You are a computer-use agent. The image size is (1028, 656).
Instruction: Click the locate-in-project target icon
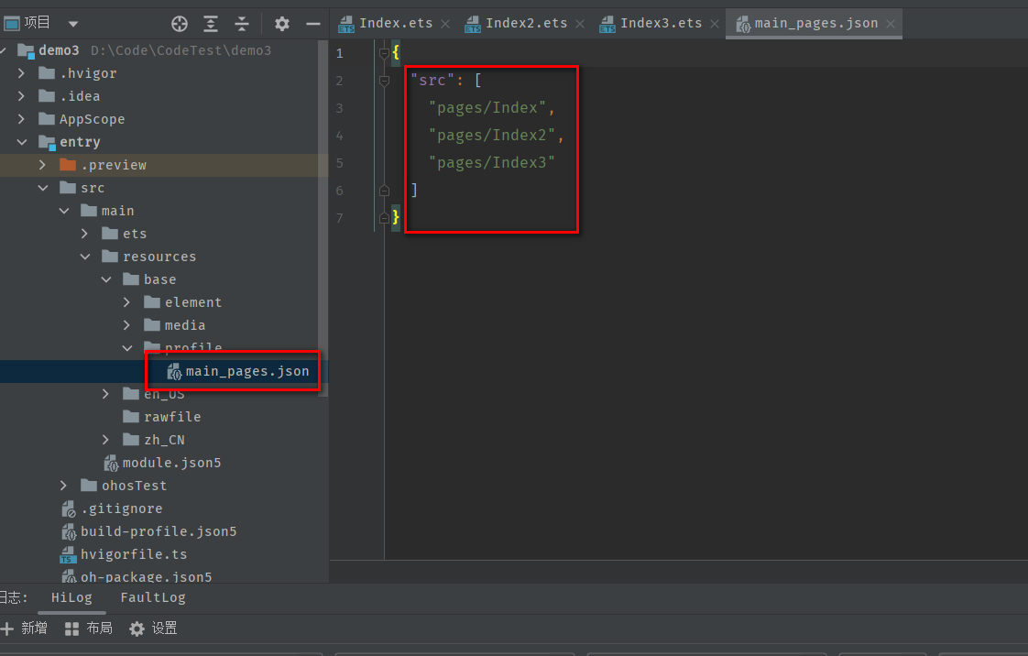tap(179, 24)
